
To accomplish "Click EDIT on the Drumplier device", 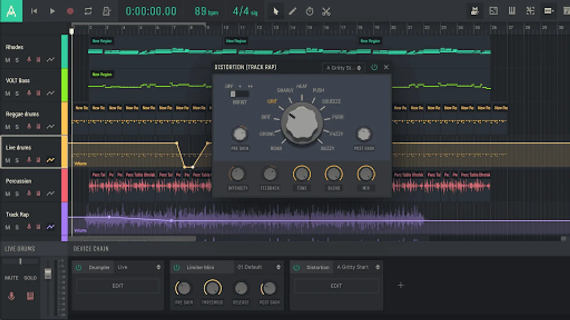I will [118, 286].
